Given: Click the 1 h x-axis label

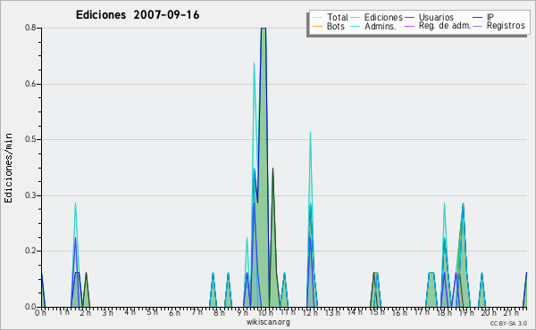Looking at the screenshot, I should [63, 312].
